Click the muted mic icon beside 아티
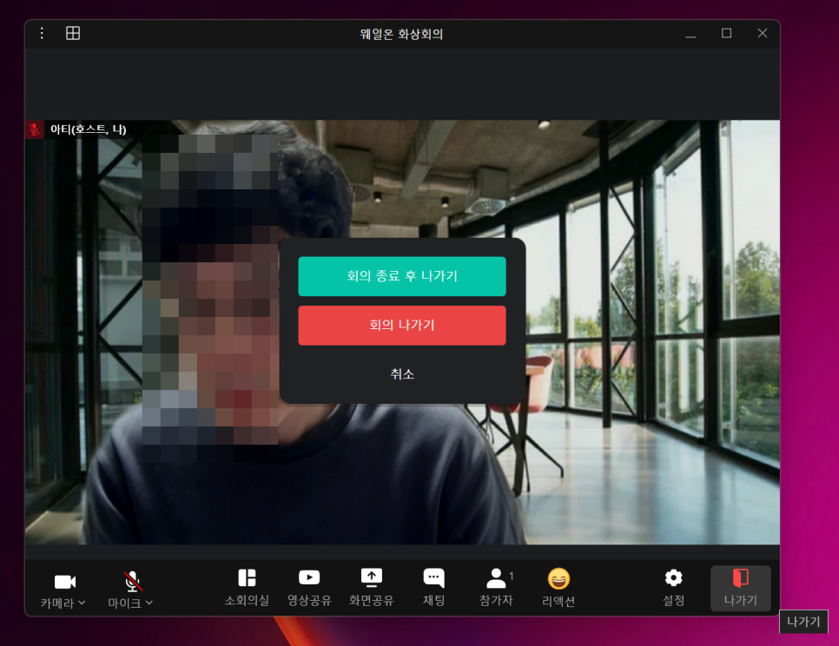This screenshot has height=646, width=839. 35,129
